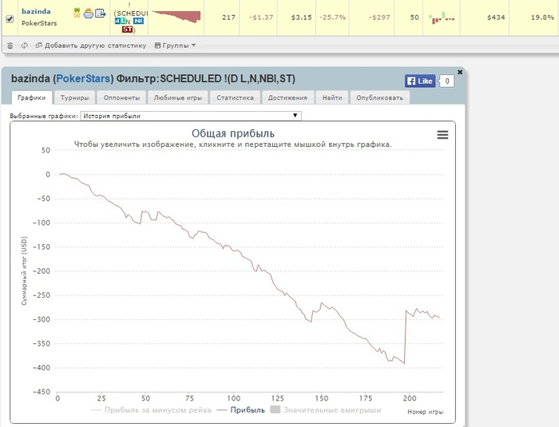The width and height of the screenshot is (559, 427).
Task: Open the chart hamburger export menu
Action: coord(442,135)
